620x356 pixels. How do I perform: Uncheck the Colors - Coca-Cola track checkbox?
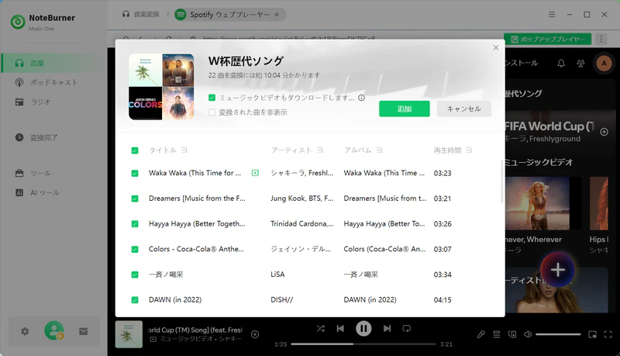tap(135, 249)
